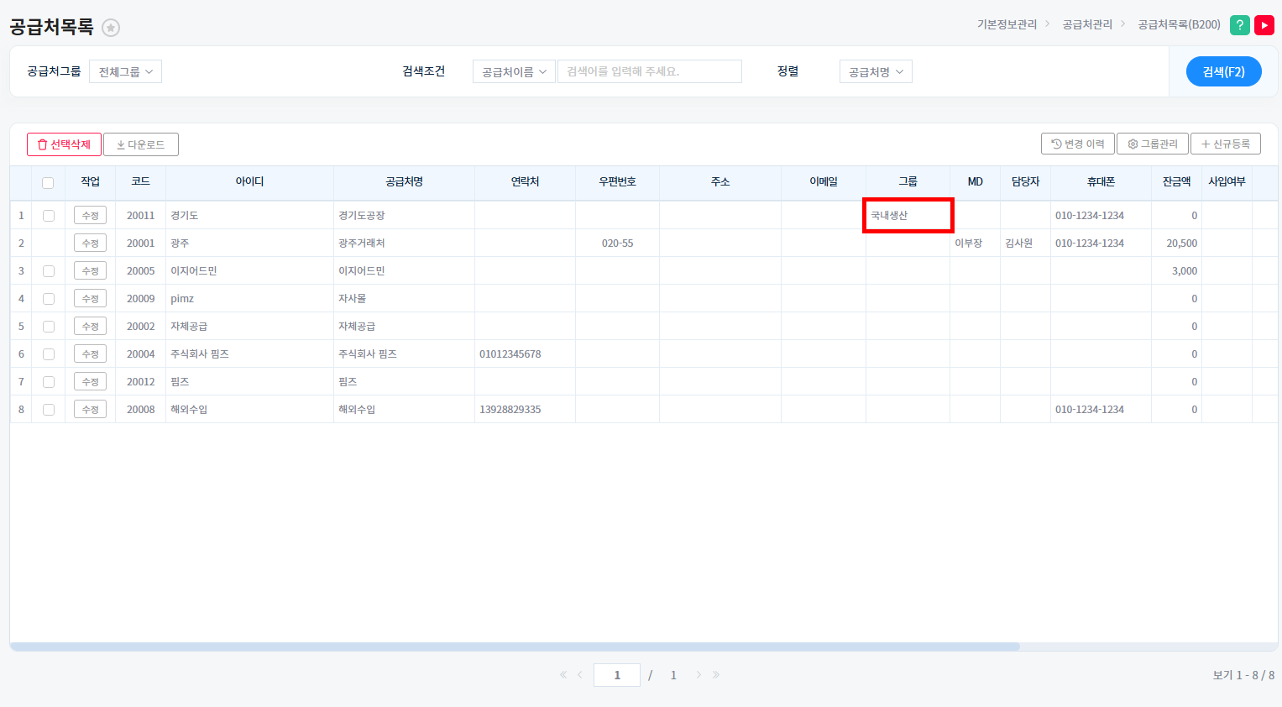
Task: Click the horizontal scrollbar under the table
Action: click(x=514, y=647)
